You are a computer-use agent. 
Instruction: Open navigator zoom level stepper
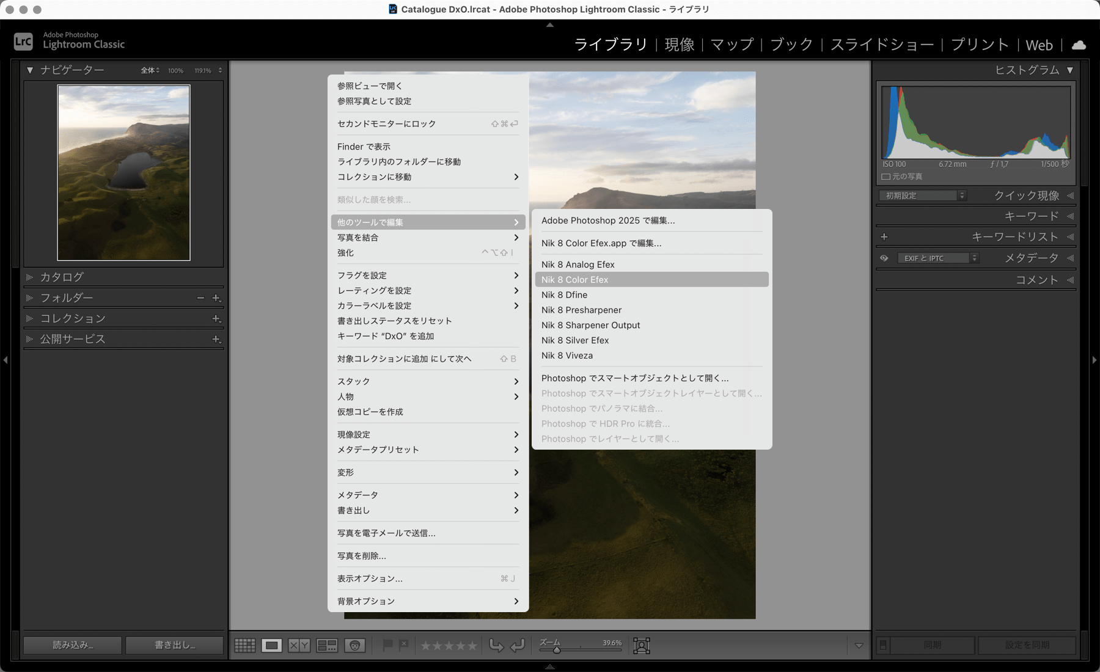tap(220, 71)
